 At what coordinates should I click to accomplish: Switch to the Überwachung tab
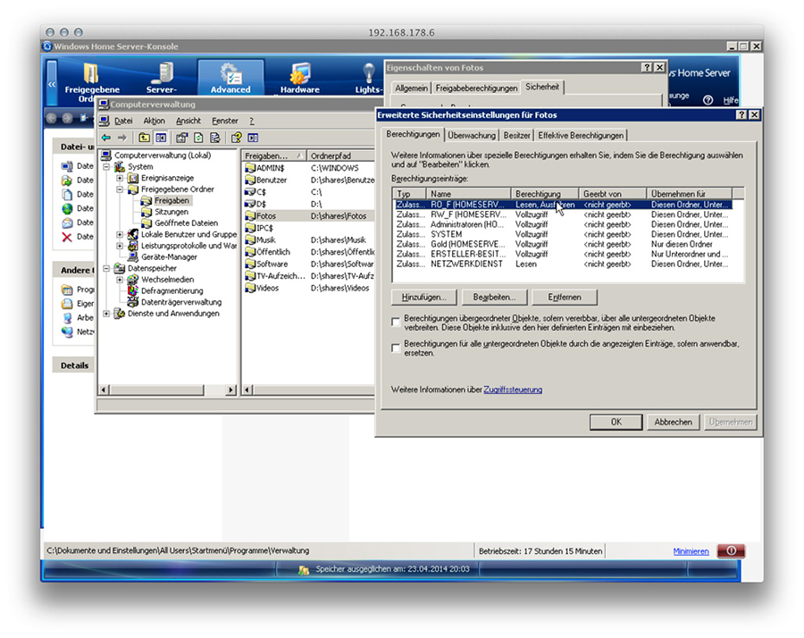point(472,136)
